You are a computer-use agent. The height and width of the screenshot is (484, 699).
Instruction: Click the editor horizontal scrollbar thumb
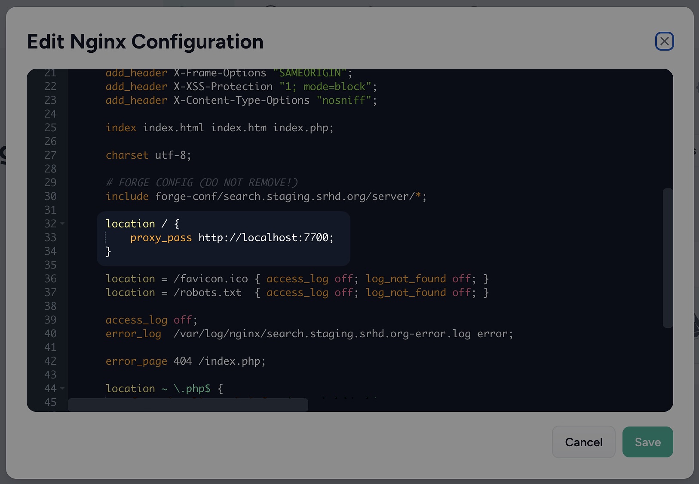click(x=188, y=405)
